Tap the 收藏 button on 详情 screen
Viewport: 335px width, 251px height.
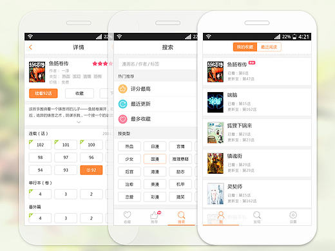click(79, 93)
